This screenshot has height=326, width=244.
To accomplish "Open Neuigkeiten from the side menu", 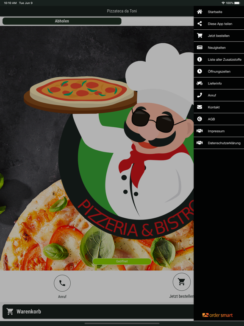I will coord(219,48).
